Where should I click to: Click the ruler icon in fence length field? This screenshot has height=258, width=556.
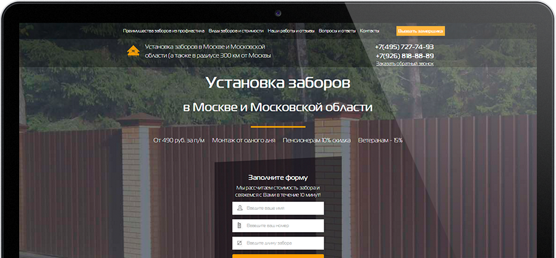tap(239, 243)
